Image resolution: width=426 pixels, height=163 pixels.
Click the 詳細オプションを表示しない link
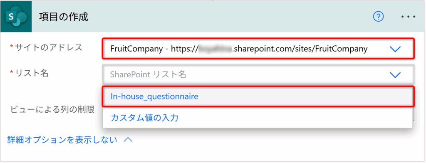[x=62, y=140]
